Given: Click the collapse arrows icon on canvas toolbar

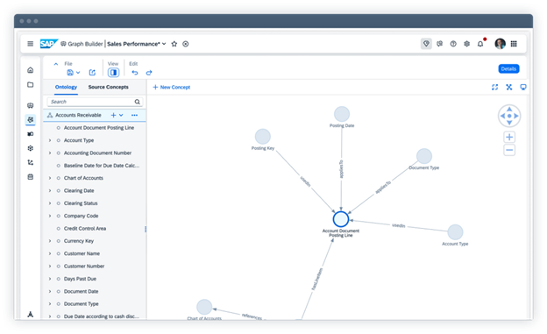Looking at the screenshot, I should coord(509,87).
